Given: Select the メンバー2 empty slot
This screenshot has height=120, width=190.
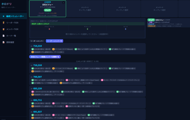Looking at the screenshot, I should [122, 9].
